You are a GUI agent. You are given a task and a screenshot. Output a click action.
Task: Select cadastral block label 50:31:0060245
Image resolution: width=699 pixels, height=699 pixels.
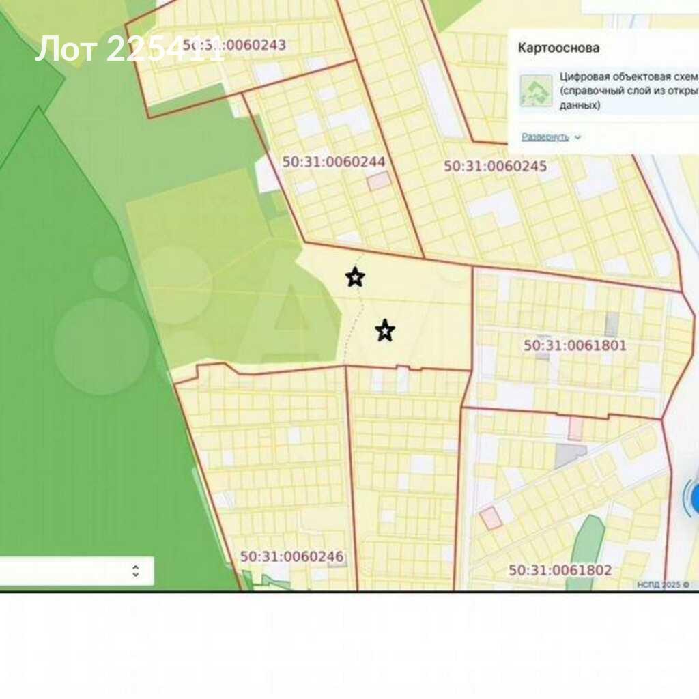click(495, 166)
